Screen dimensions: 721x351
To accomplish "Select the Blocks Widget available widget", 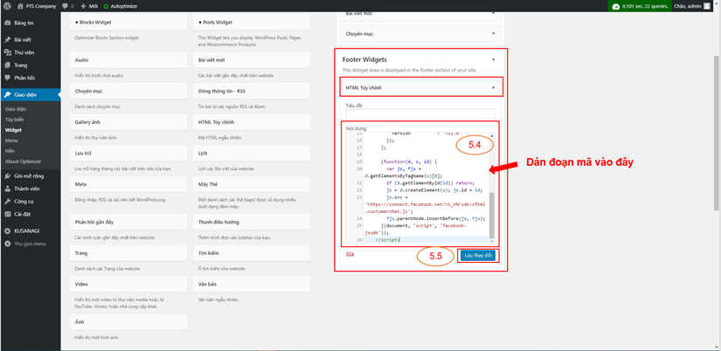I will pos(128,22).
